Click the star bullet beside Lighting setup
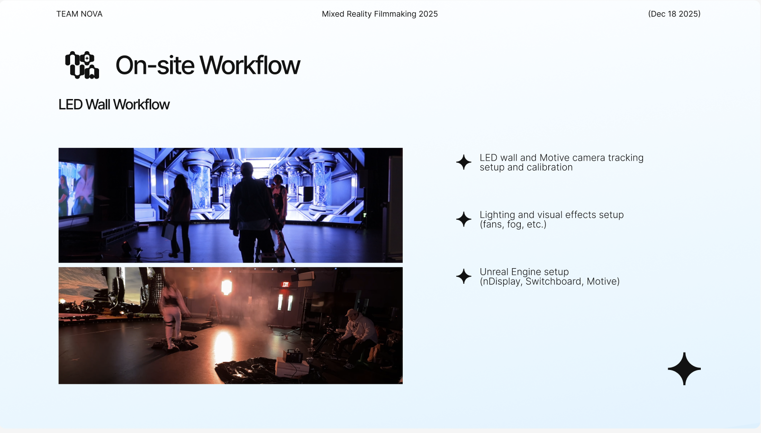 coord(464,219)
